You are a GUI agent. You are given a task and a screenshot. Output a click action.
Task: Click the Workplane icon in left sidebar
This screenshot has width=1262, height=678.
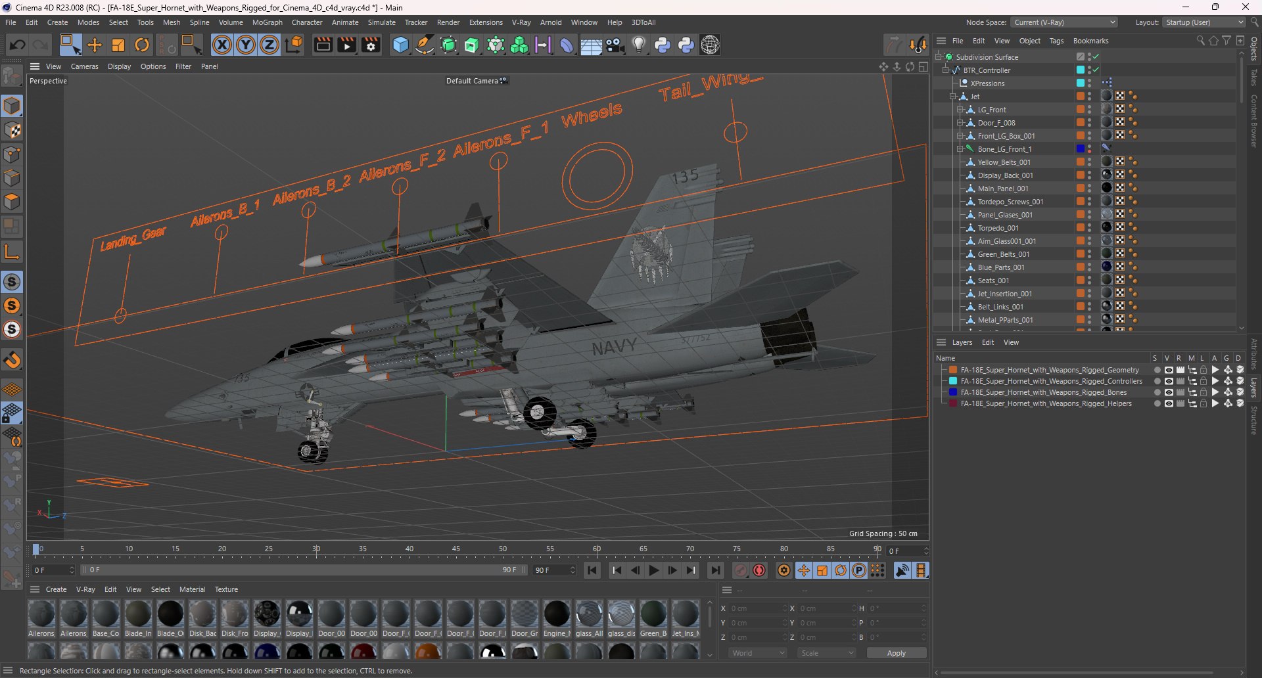[12, 390]
